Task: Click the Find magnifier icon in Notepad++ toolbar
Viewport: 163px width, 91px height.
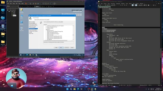Action: 121,5
